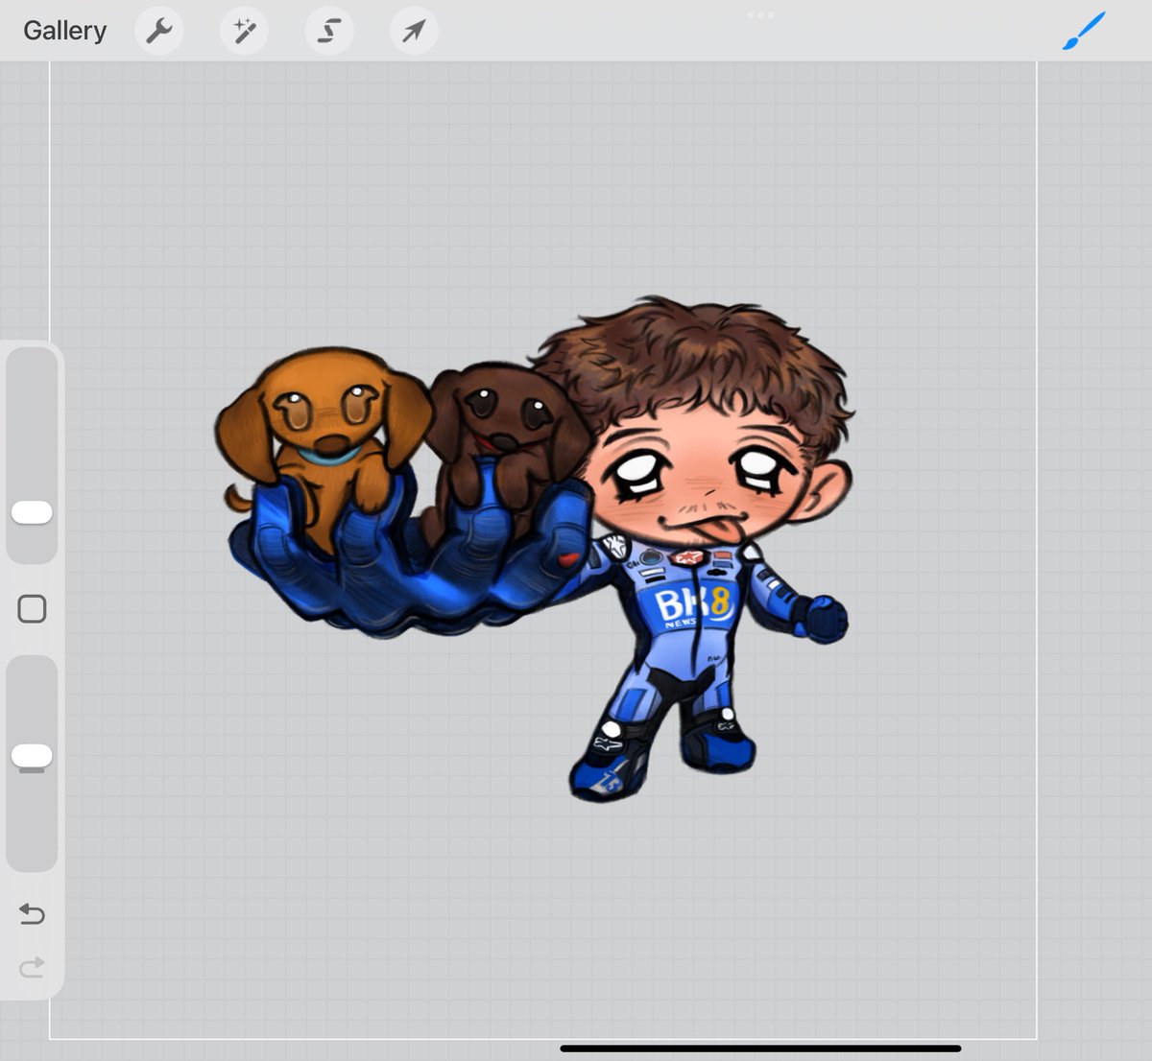Open the Gallery view
Screen dimensions: 1152x1061
coord(64,31)
